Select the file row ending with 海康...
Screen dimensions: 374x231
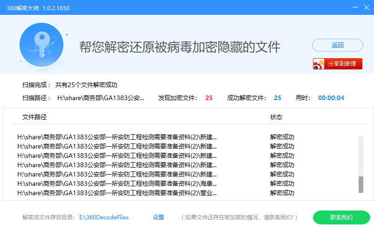coord(117,183)
